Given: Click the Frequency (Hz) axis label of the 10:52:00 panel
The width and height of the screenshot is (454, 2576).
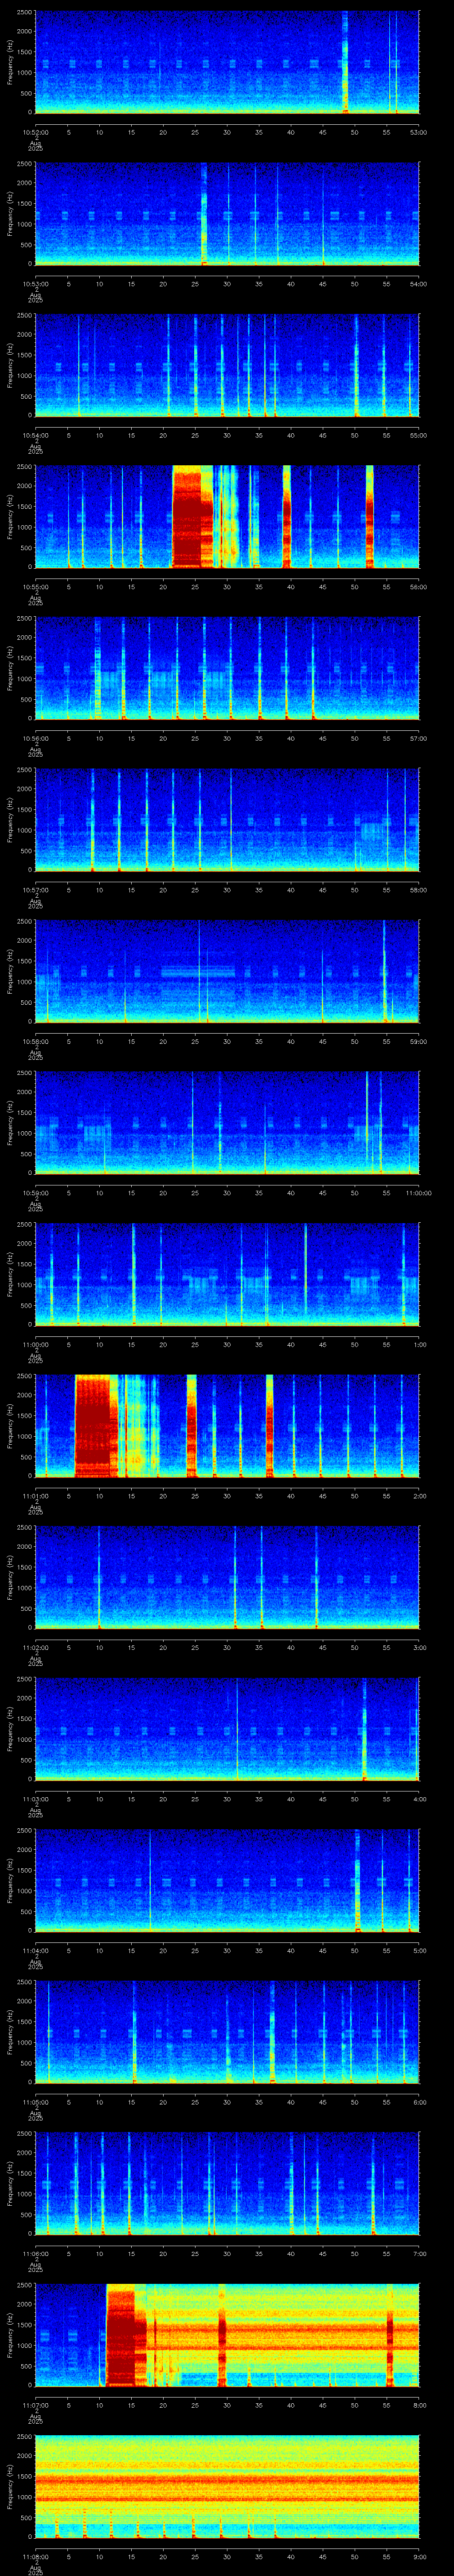Looking at the screenshot, I should pos(10,62).
